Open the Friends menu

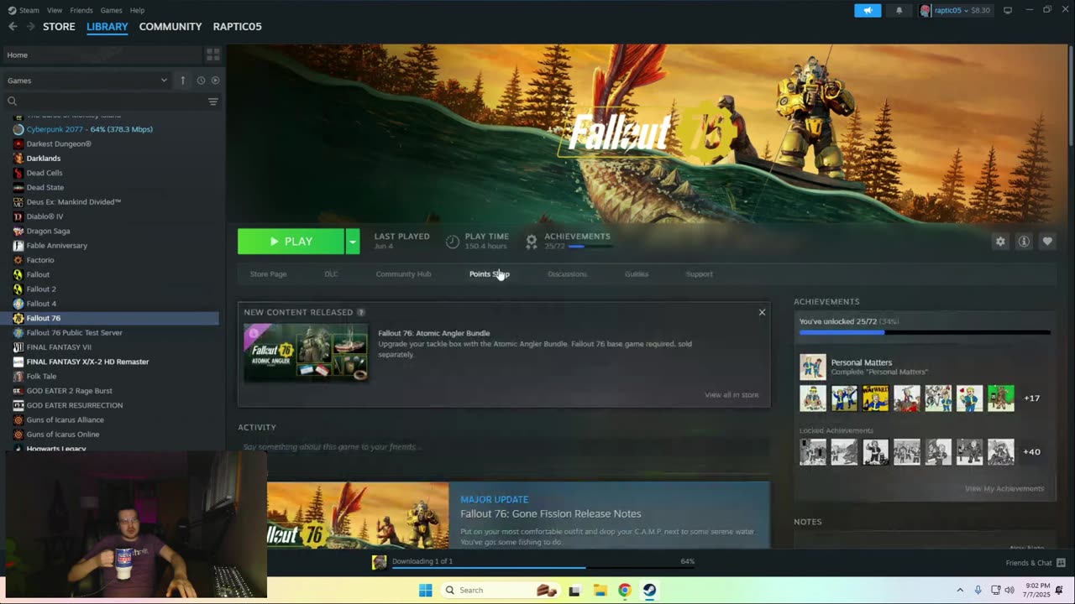click(81, 10)
